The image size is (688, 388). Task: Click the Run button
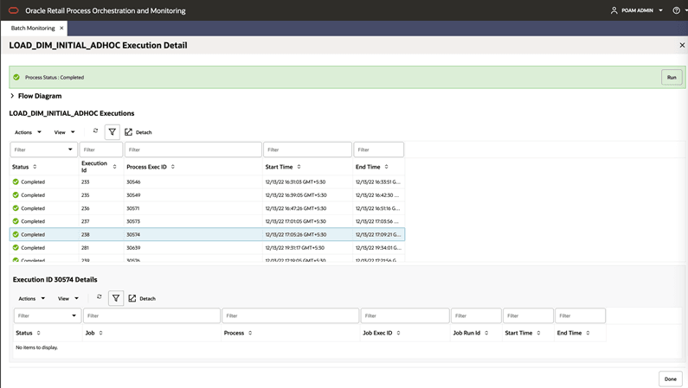point(672,77)
